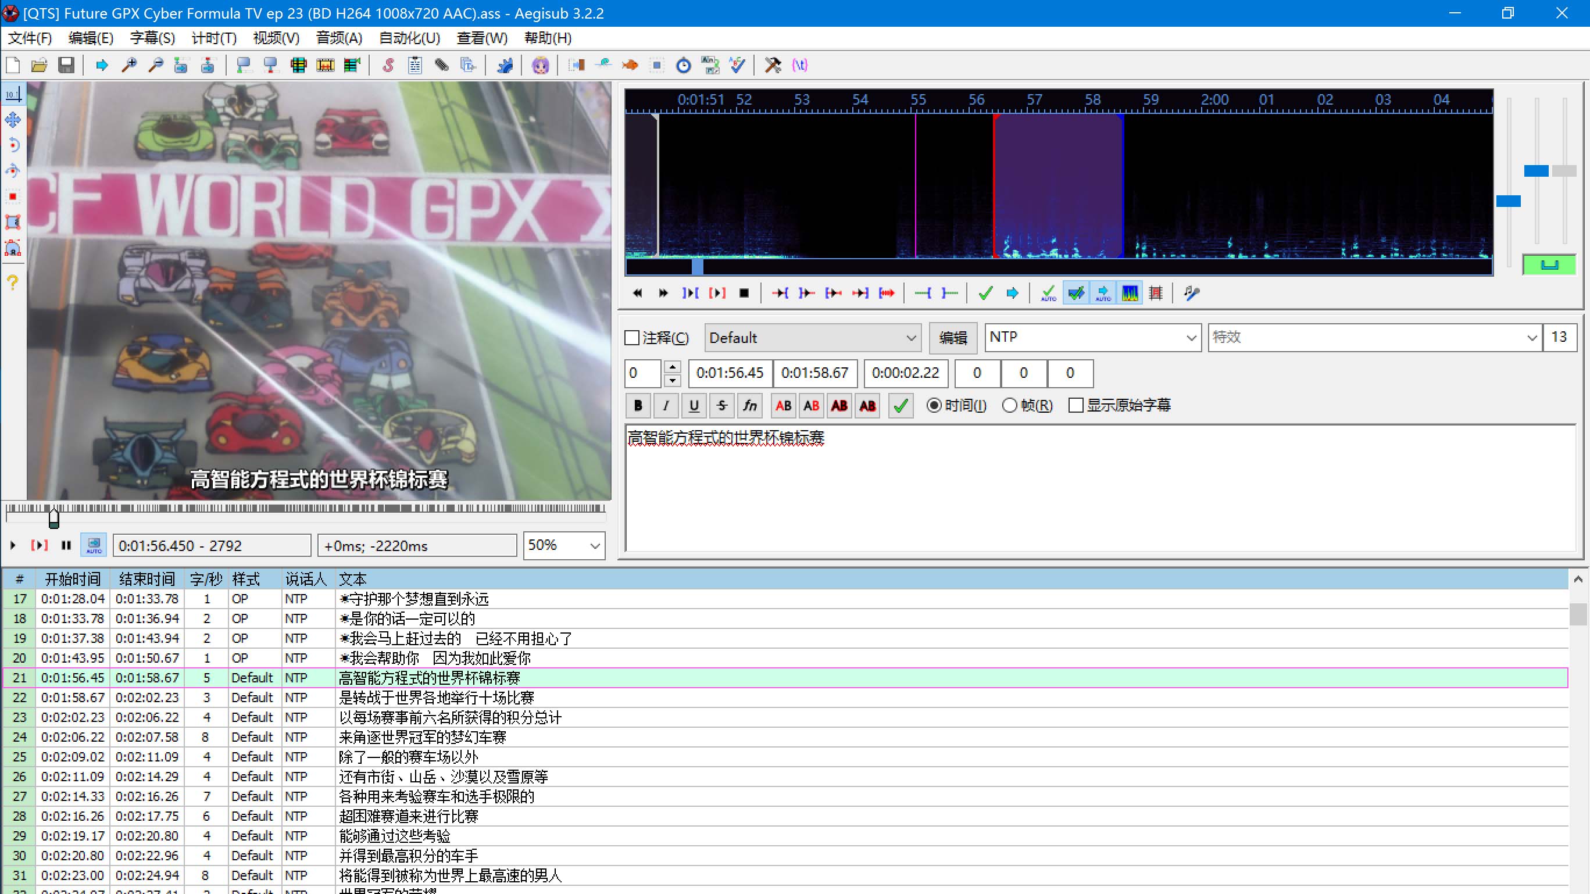Open the Default style dropdown

[x=813, y=338]
